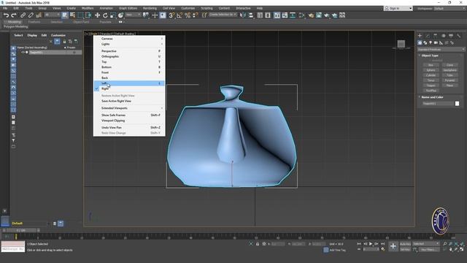
Task: Open the reference coordinate View dropdown
Action: coord(133,15)
